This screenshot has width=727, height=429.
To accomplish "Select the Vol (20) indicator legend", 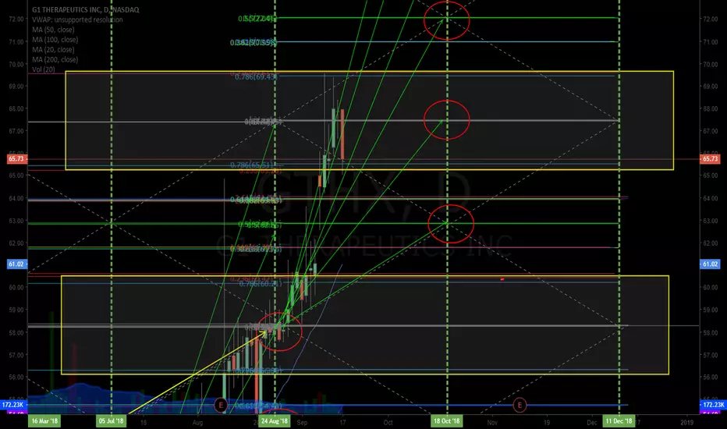I will click(x=43, y=69).
